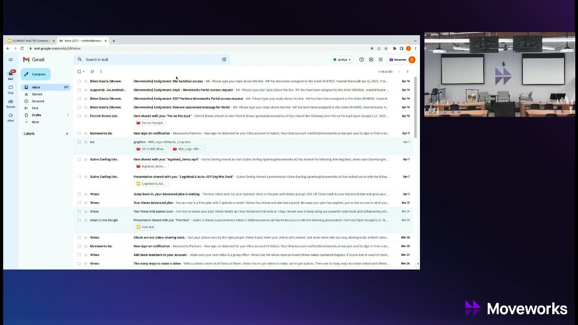Select checkbox for Adam Li email

click(79, 220)
